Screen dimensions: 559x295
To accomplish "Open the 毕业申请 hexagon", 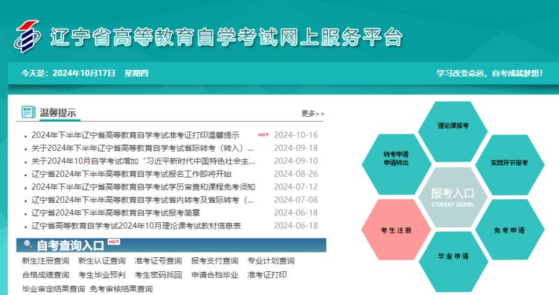I will (453, 262).
